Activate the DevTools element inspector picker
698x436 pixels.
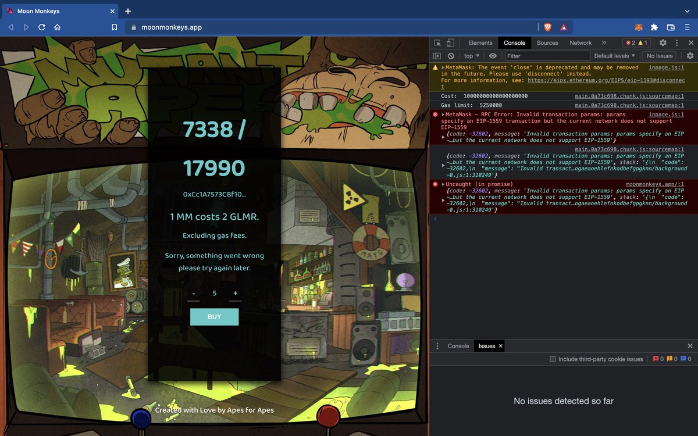pyautogui.click(x=437, y=43)
